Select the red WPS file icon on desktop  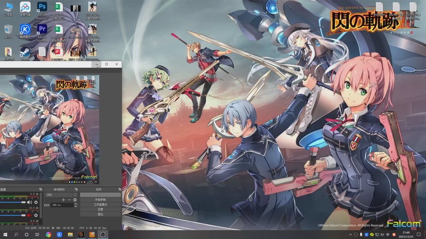click(x=58, y=54)
